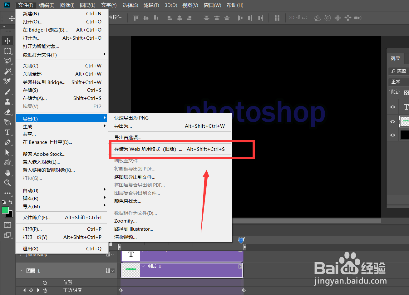Go to next keyframe of 不透明度
Viewport: 409px width, 295px height.
pyautogui.click(x=38, y=290)
